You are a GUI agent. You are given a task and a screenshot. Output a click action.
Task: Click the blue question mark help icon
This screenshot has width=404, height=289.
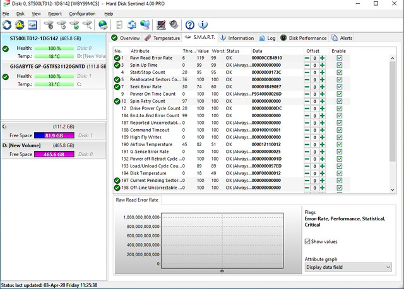[190, 25]
